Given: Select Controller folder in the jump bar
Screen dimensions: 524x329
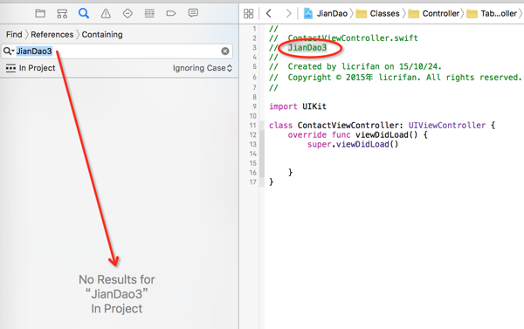Looking at the screenshot, I should pos(434,13).
